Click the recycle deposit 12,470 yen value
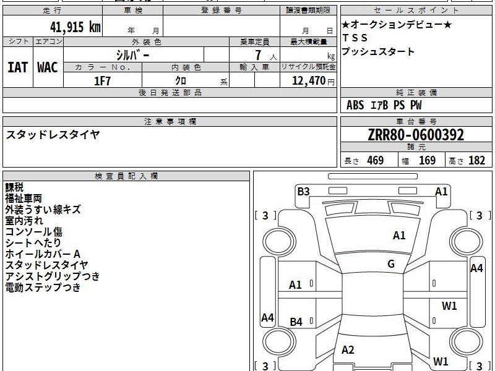This screenshot has width=495, height=371. 313,81
